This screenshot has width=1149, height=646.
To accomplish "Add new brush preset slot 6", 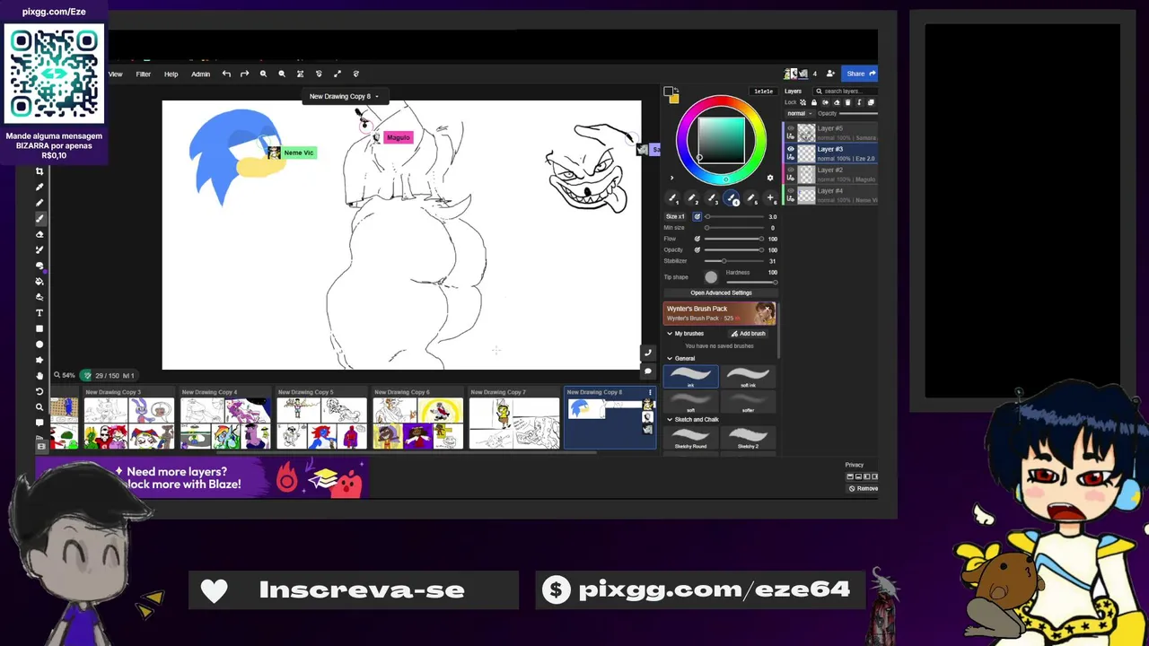I will point(770,197).
